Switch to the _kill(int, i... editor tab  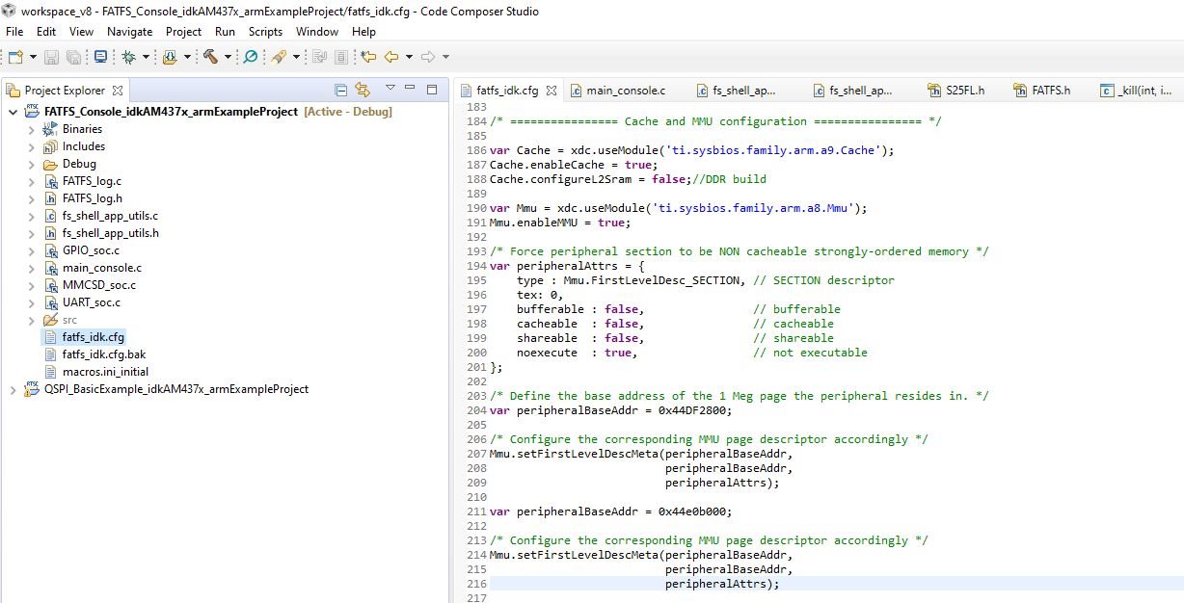point(1138,91)
